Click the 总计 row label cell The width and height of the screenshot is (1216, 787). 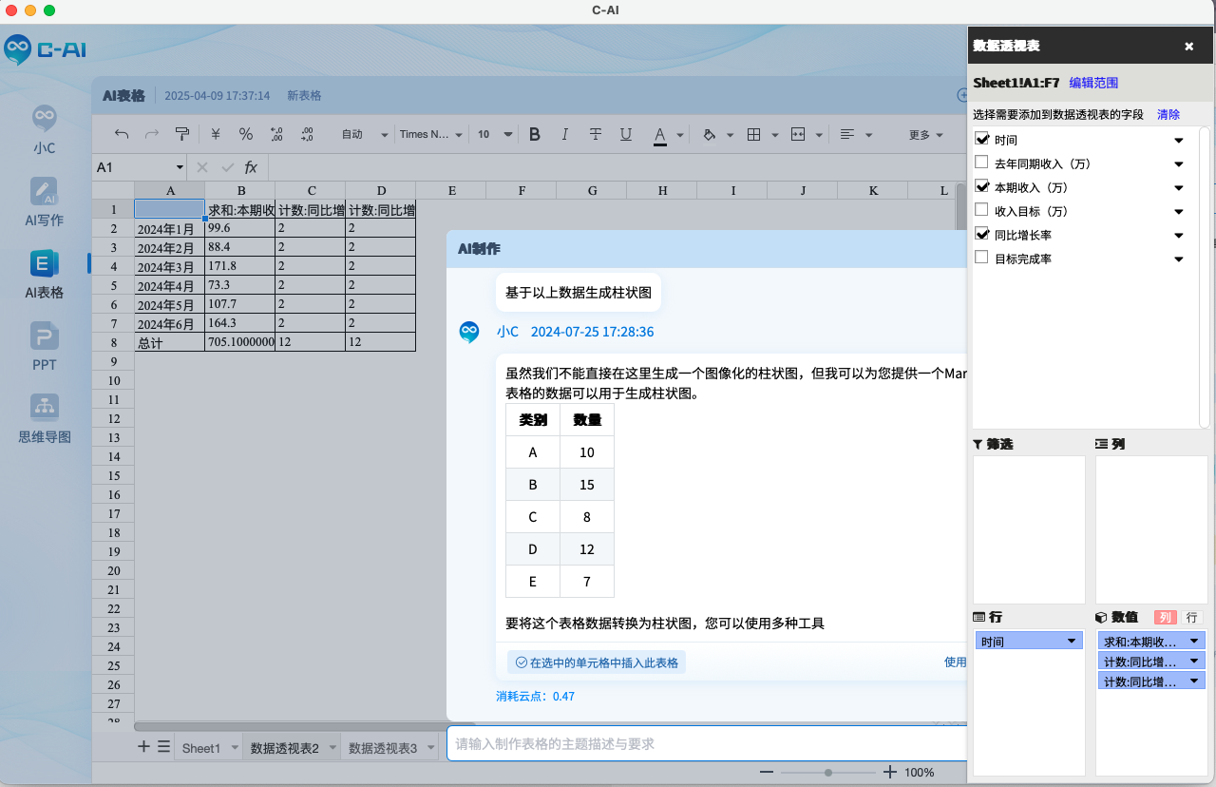169,342
